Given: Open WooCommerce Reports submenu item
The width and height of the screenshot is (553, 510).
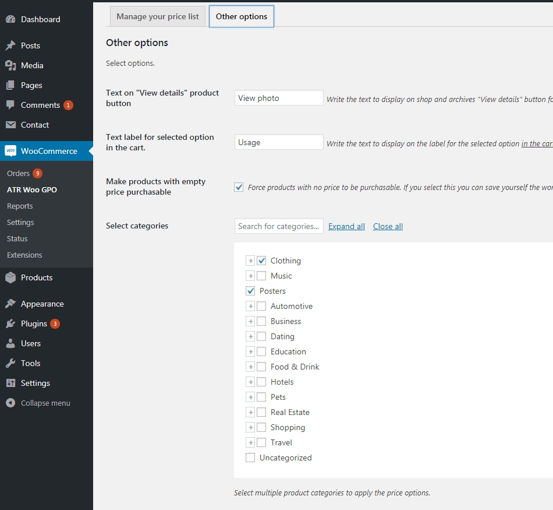Looking at the screenshot, I should point(20,206).
